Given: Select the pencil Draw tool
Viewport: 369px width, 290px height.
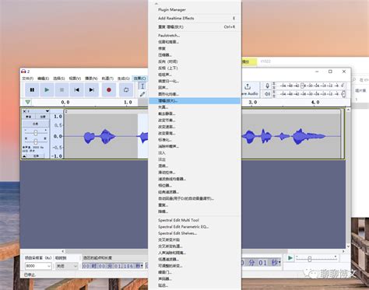Looking at the screenshot, I should (x=142, y=94).
